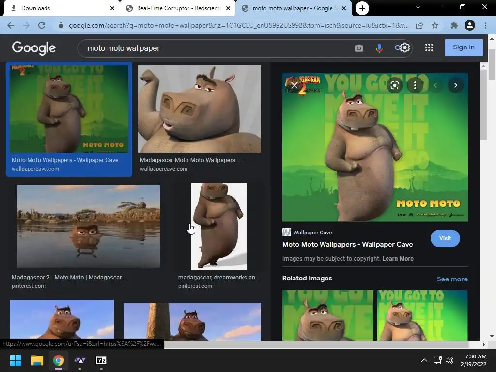Reload the current page
This screenshot has height=372, width=496.
tap(42, 25)
